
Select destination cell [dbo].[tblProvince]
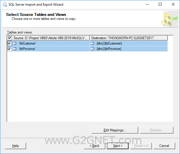129,49
